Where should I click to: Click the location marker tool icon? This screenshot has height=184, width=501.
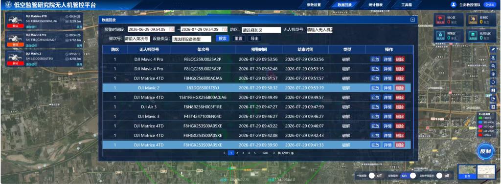493,58
